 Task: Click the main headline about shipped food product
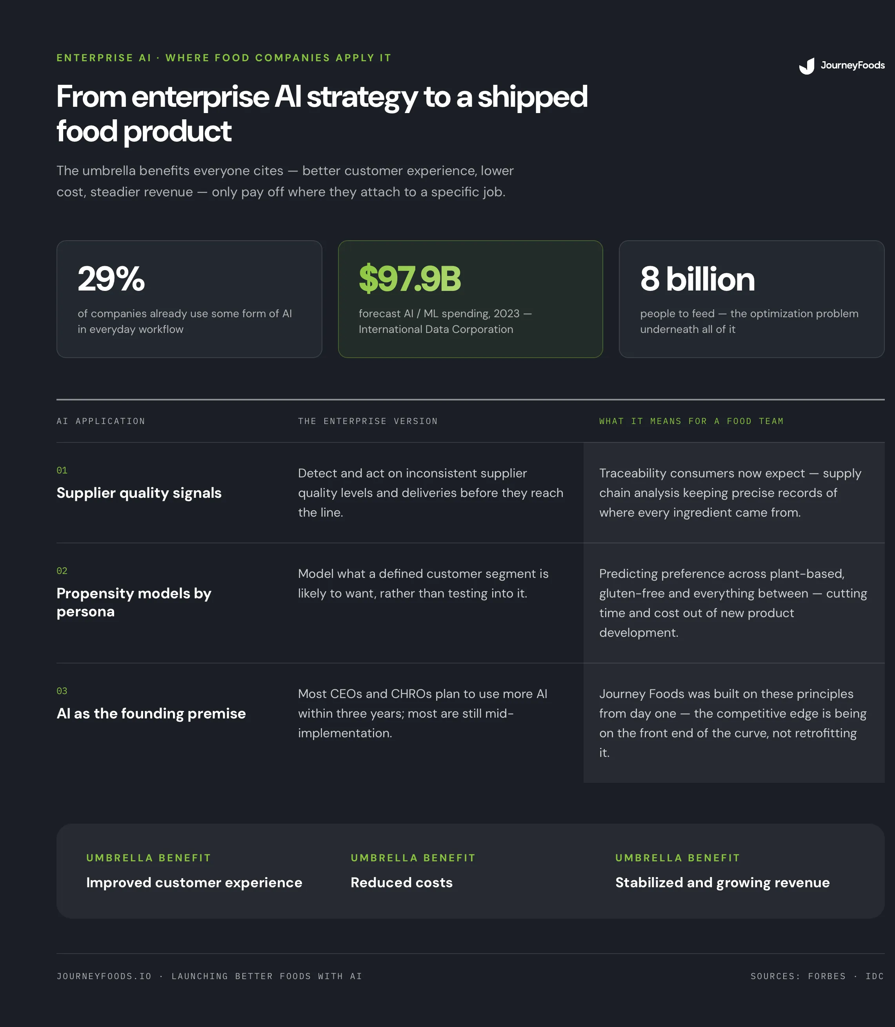pos(322,113)
